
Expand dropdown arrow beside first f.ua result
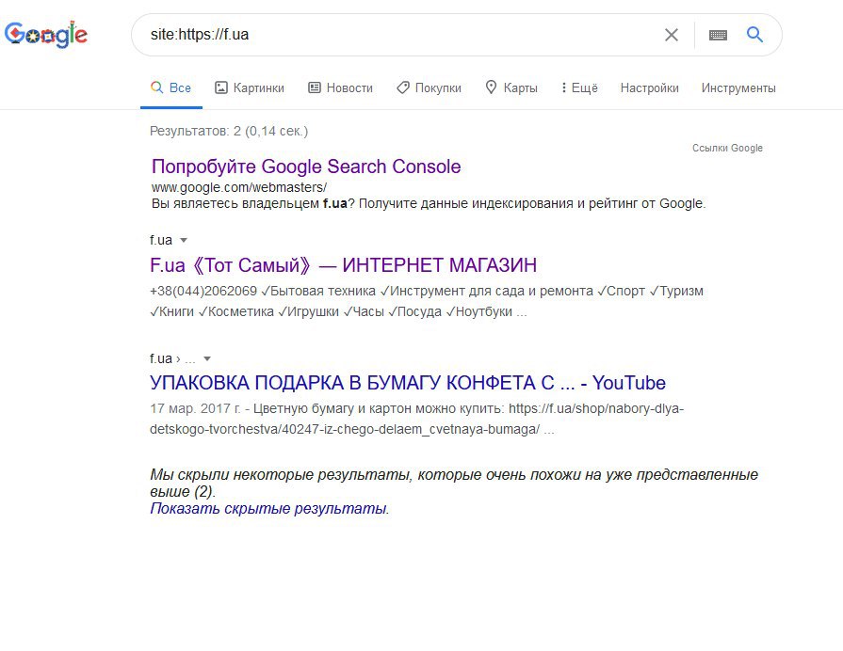[x=184, y=241]
